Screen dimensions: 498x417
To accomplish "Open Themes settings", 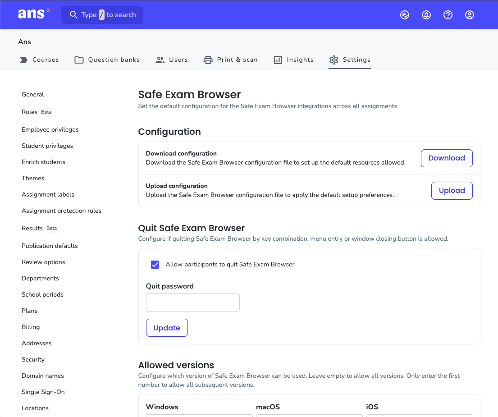I will 33,178.
